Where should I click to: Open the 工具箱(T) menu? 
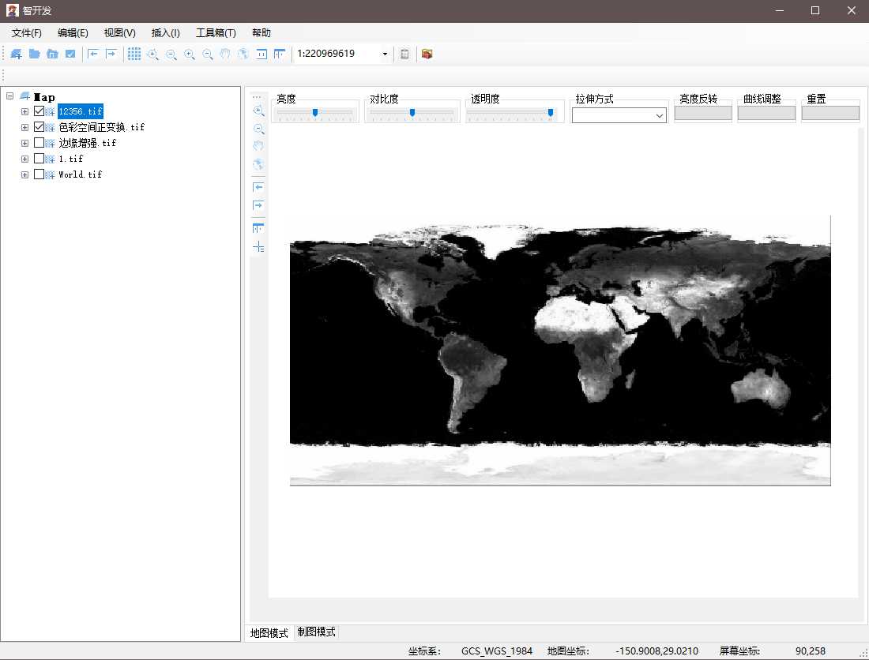216,32
